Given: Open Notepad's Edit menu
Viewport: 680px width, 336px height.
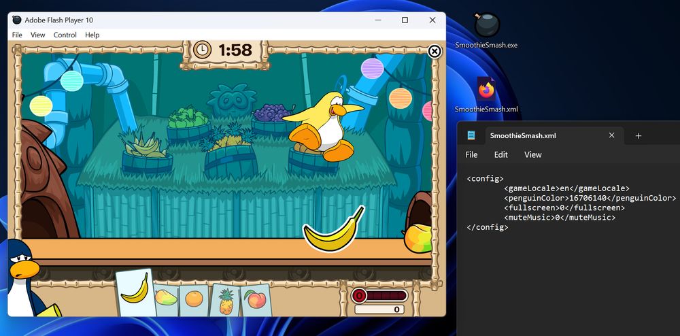Looking at the screenshot, I should 501,155.
